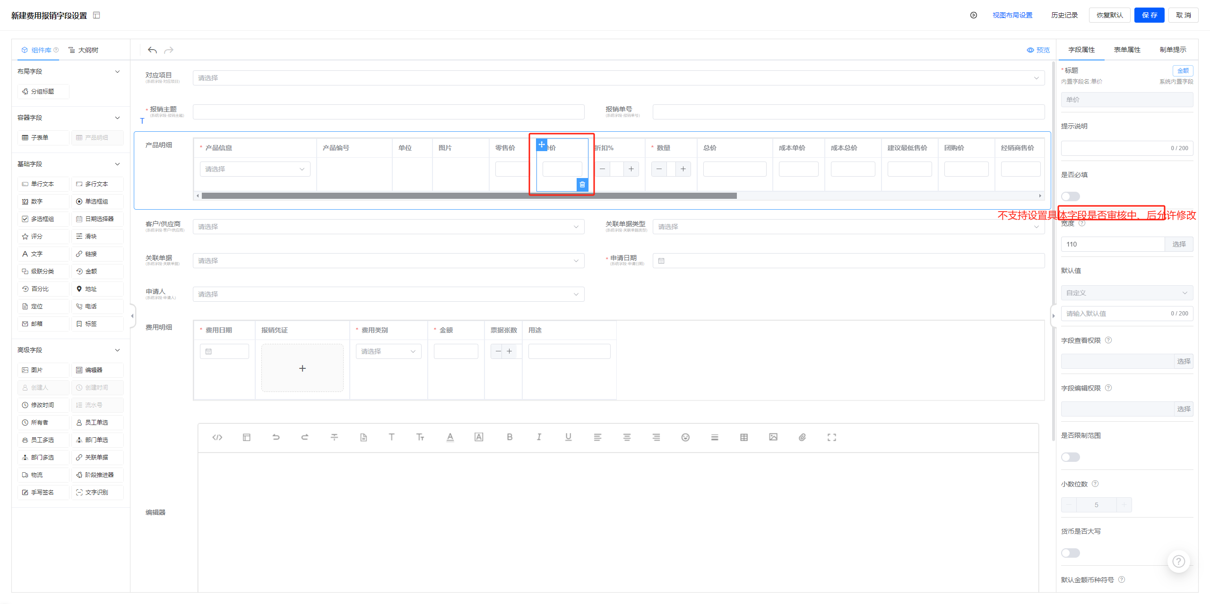Insert horizontal divider line in editor
This screenshot has width=1210, height=604.
pos(715,437)
